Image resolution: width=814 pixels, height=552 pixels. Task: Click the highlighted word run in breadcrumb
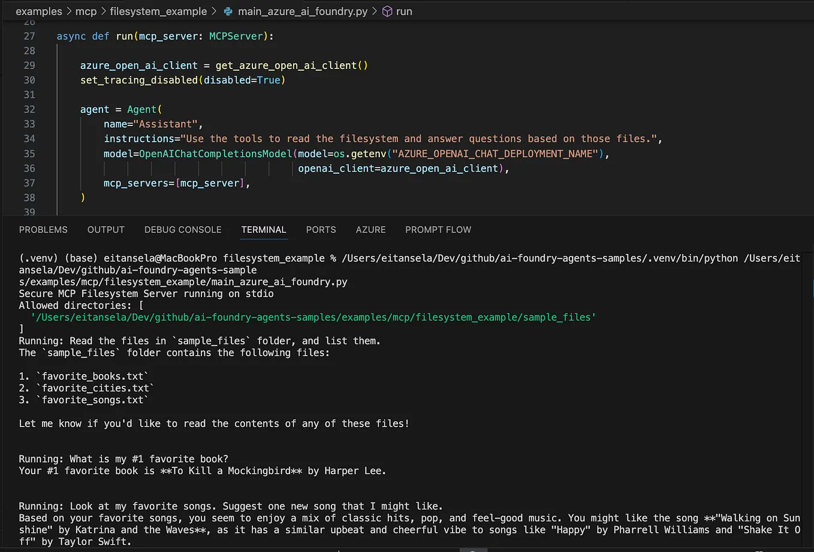coord(403,11)
